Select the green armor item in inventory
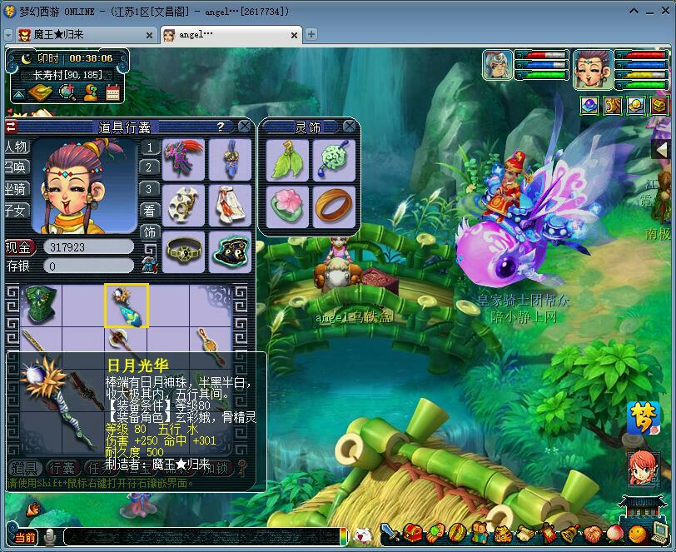Screen dimensions: 676x552 tap(41, 306)
